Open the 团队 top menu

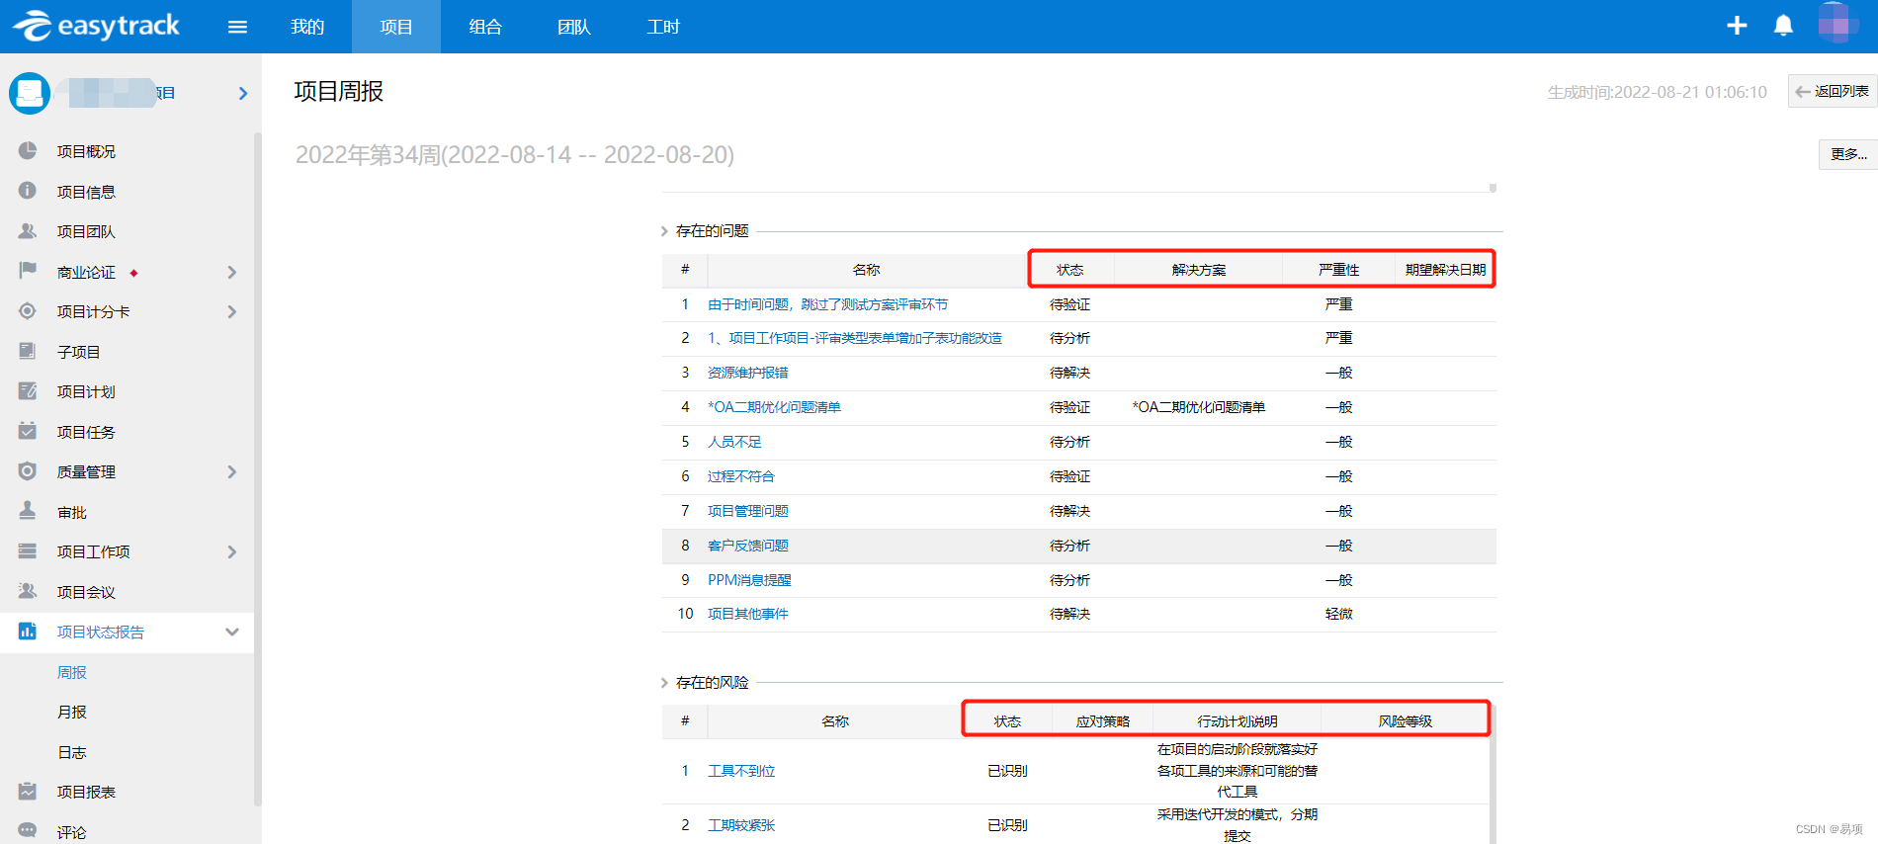tap(574, 27)
